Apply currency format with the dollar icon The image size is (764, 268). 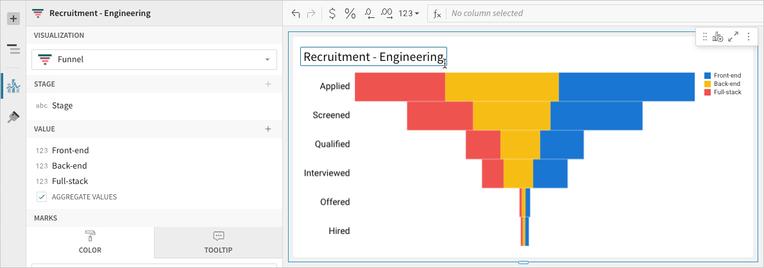pyautogui.click(x=331, y=13)
